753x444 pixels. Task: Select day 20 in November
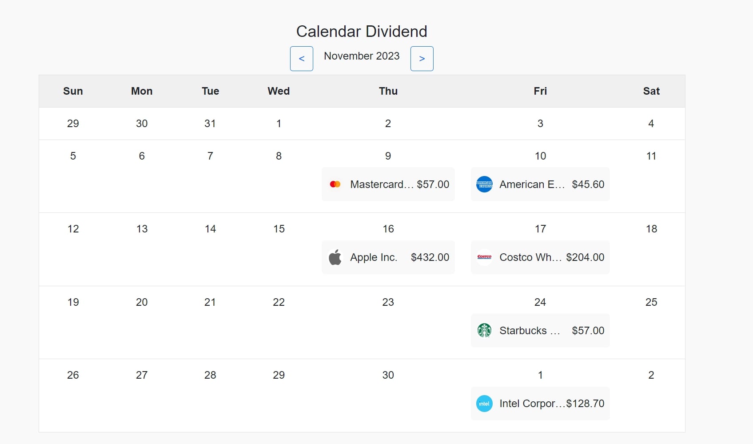142,302
